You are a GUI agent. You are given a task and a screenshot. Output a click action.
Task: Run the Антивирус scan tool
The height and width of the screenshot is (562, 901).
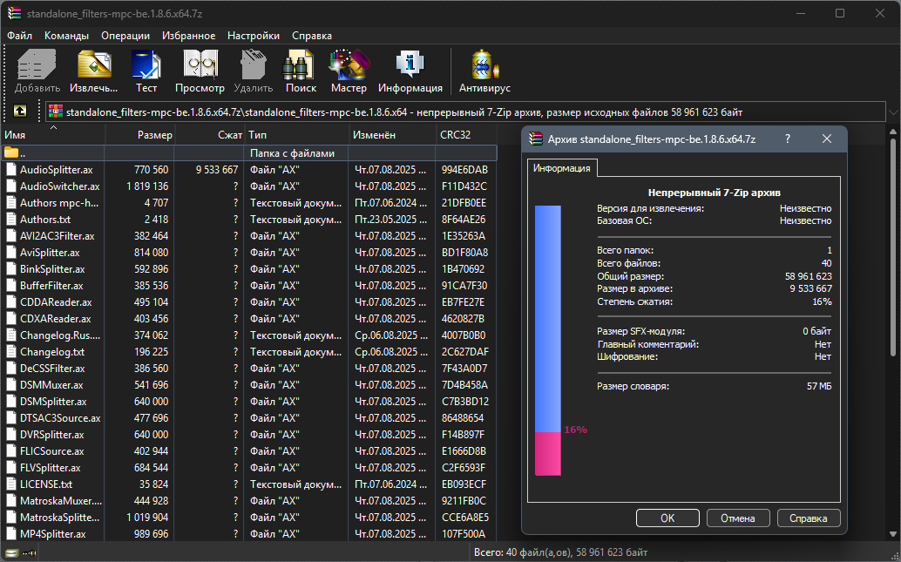pos(485,64)
